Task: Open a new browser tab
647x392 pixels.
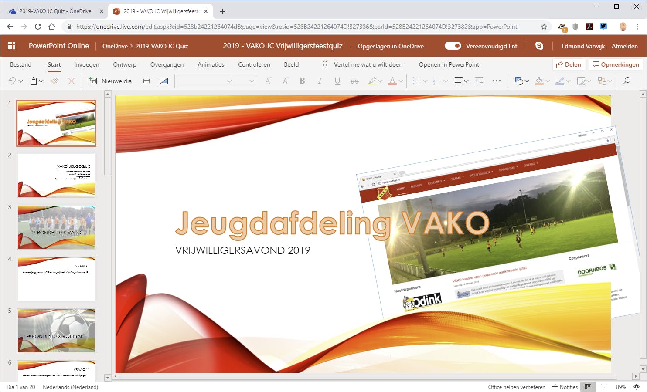Action: click(x=222, y=11)
